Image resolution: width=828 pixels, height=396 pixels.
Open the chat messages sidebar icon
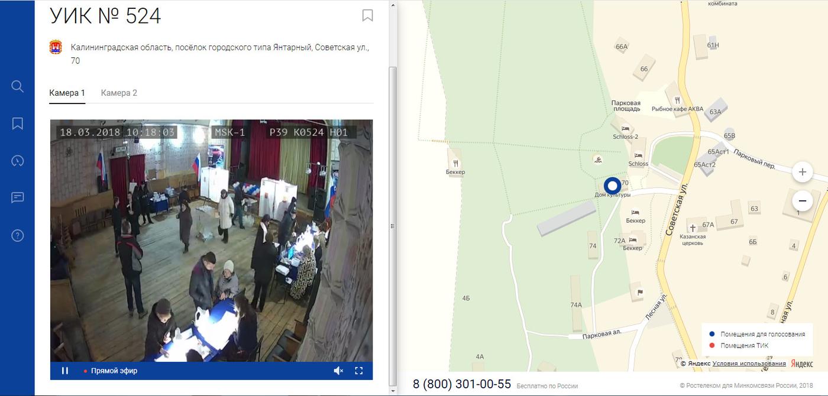(18, 198)
